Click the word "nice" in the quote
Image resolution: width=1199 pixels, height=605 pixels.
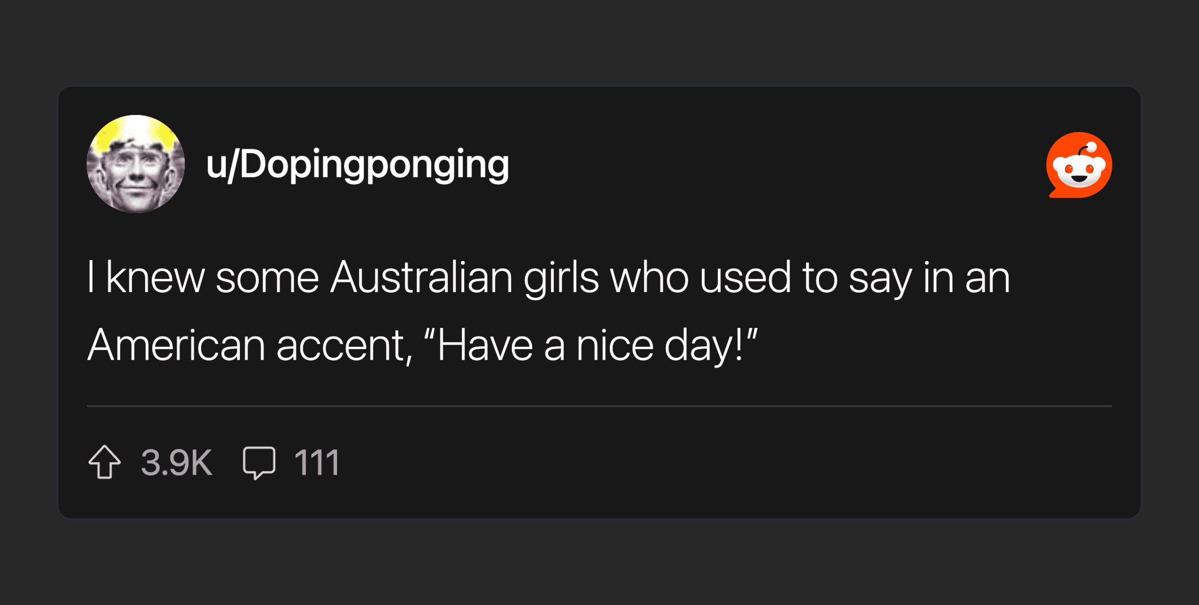click(x=615, y=346)
